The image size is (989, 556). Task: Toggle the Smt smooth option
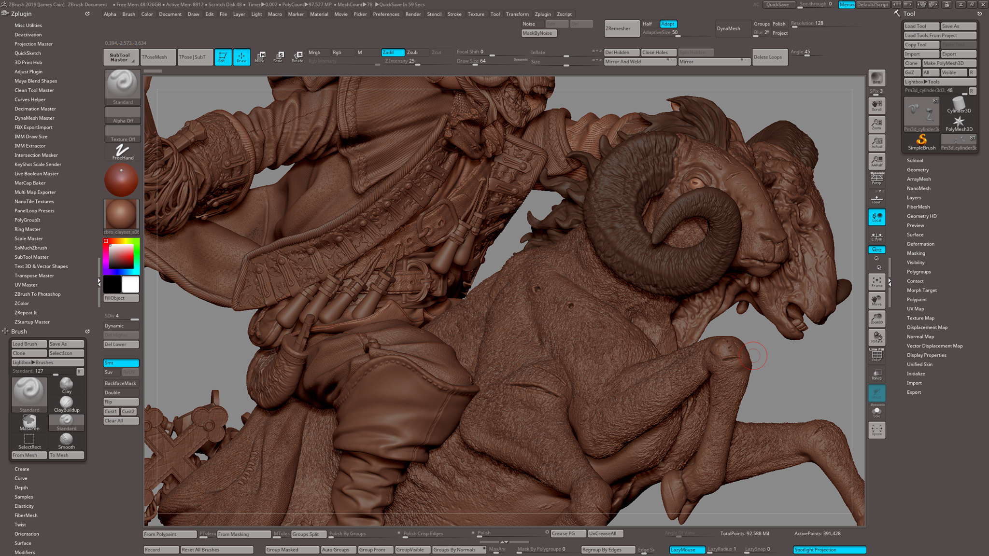[121, 363]
